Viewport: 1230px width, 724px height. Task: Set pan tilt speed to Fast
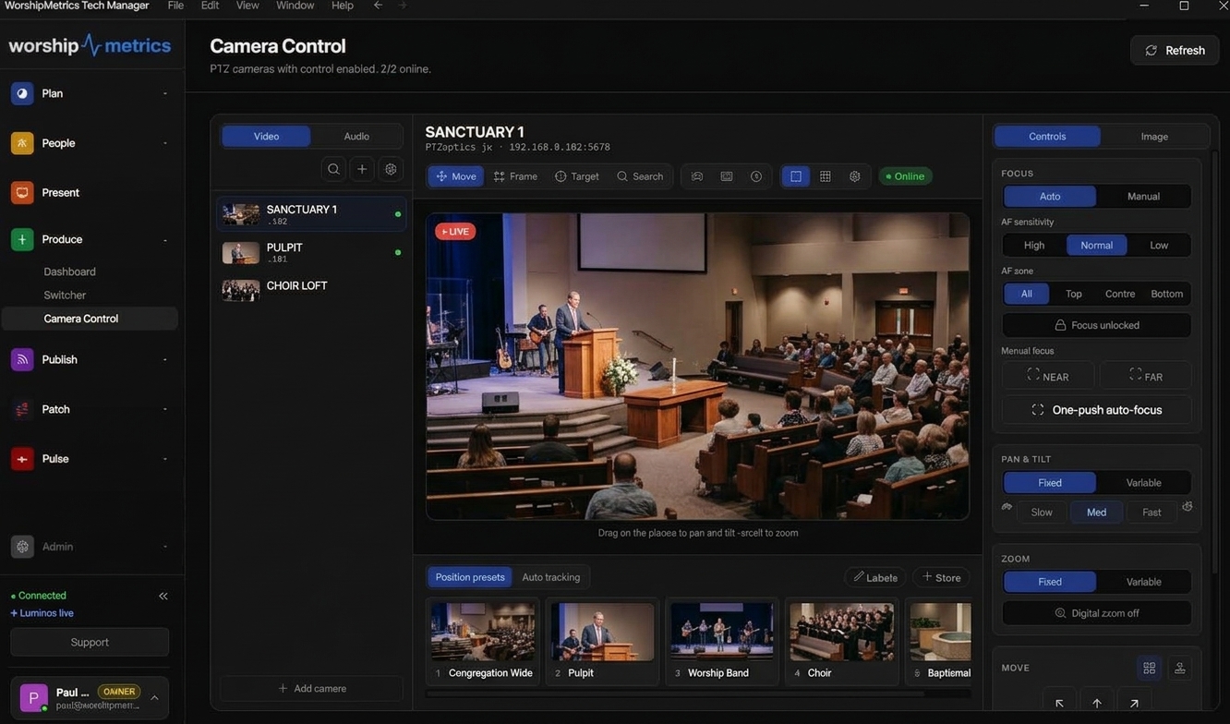coord(1152,513)
